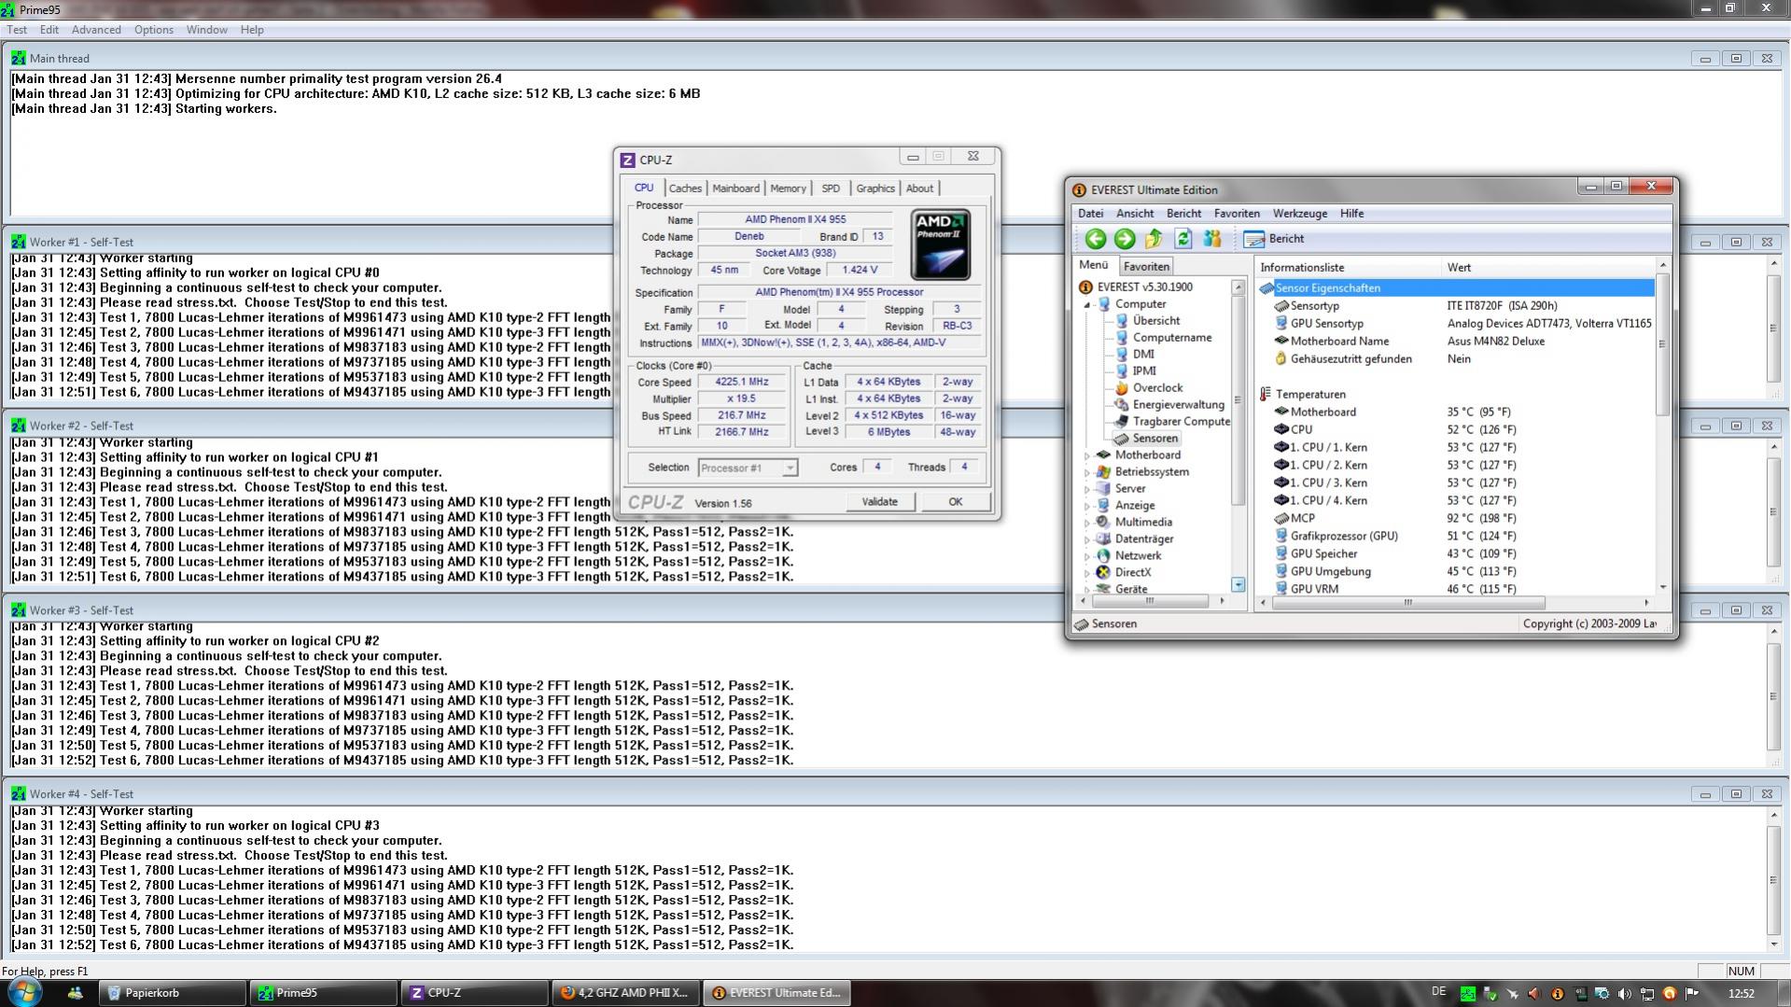Click the network computer tray icon

click(x=1647, y=994)
